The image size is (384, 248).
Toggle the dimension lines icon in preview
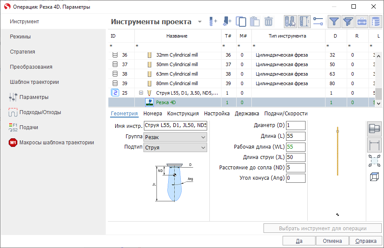[374, 145]
